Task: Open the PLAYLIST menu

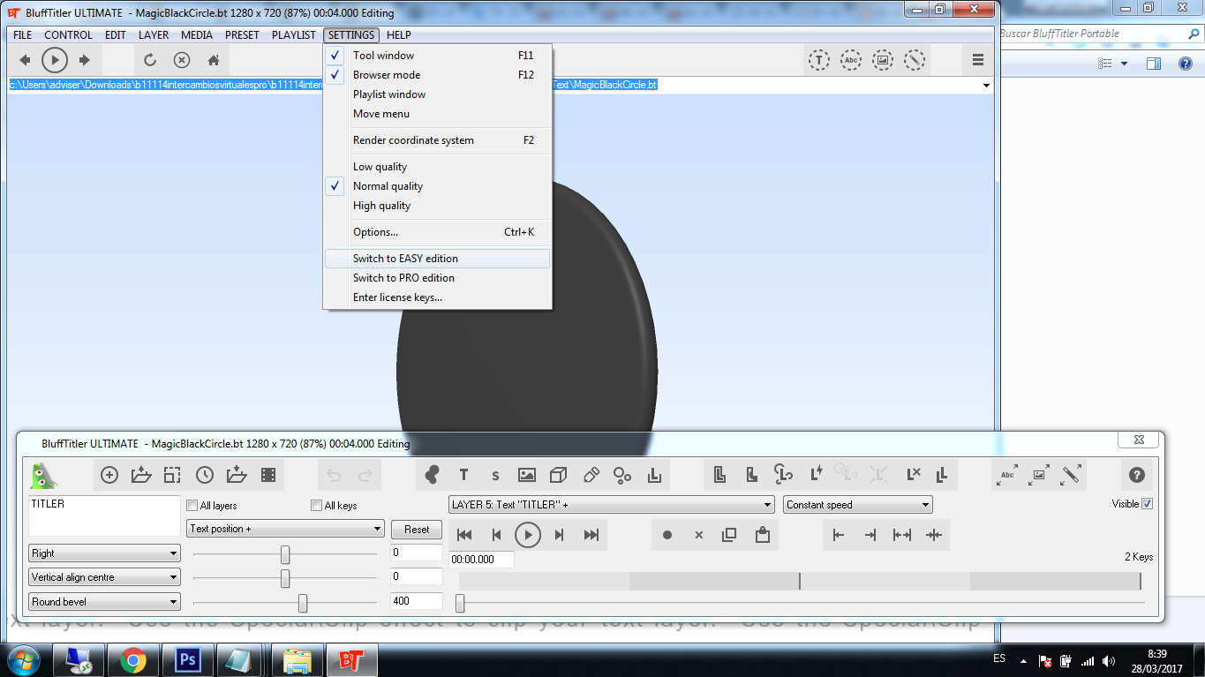Action: pyautogui.click(x=294, y=35)
